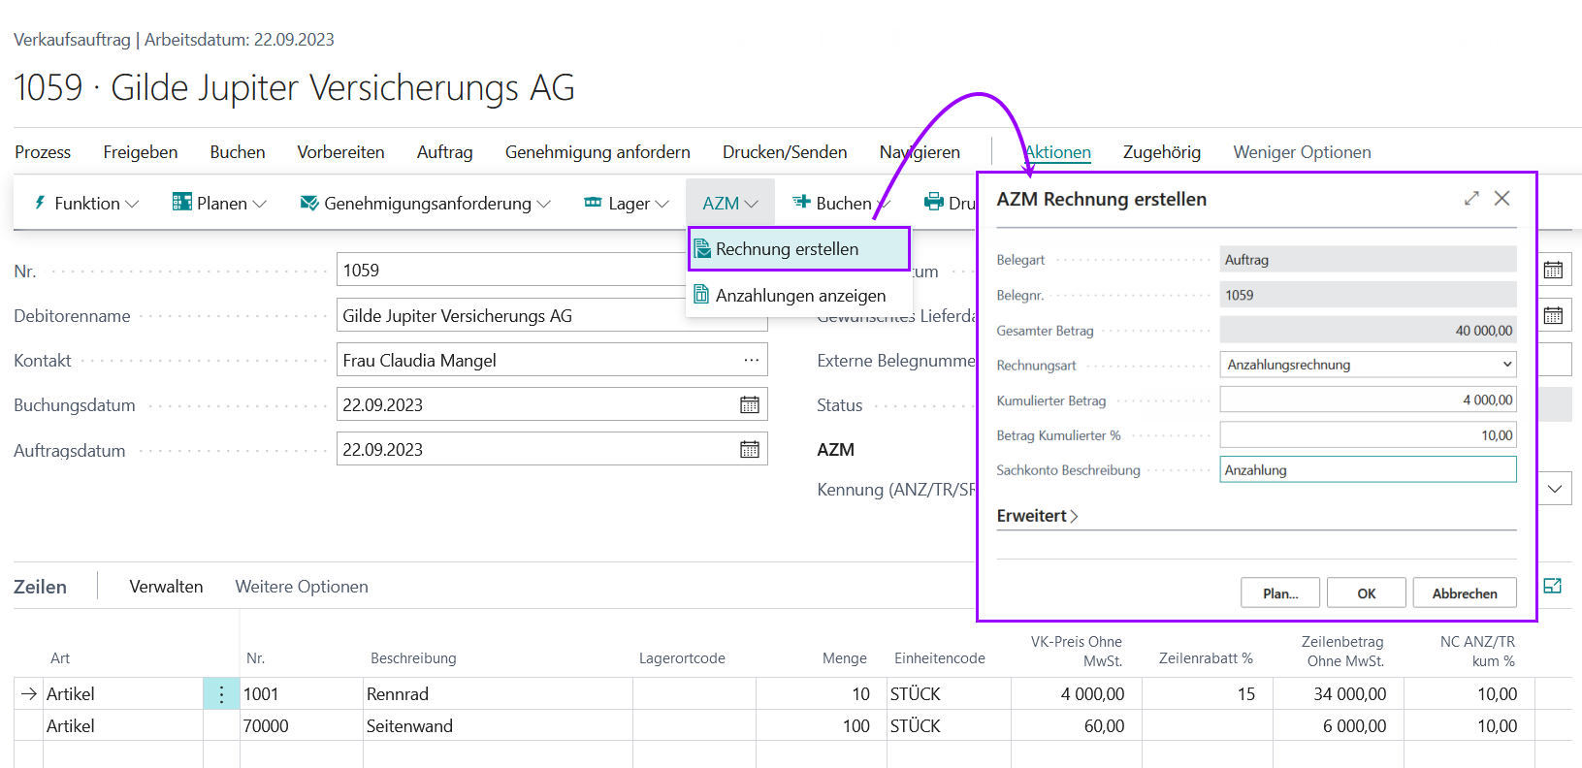1582x768 pixels.
Task: Click the Sachkonto Beschreibung input field
Action: pyautogui.click(x=1367, y=470)
